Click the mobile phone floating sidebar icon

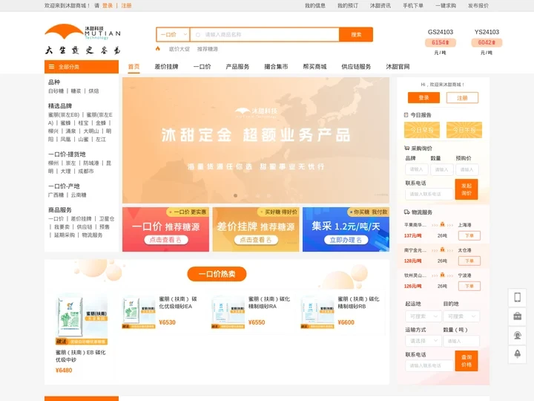518,297
